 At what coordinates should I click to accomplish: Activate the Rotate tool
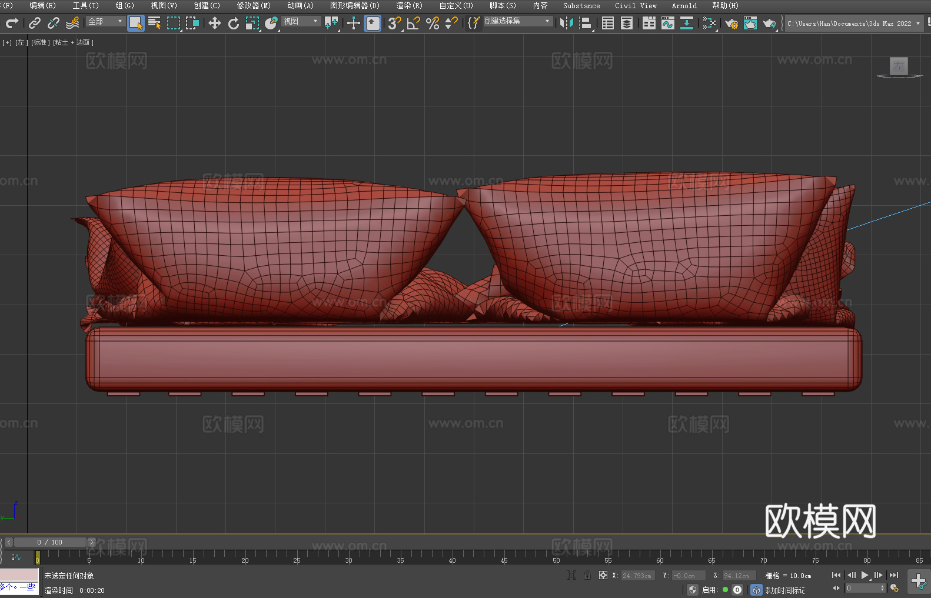coord(234,23)
